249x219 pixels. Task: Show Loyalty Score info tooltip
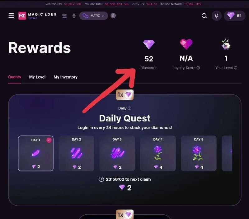click(198, 68)
